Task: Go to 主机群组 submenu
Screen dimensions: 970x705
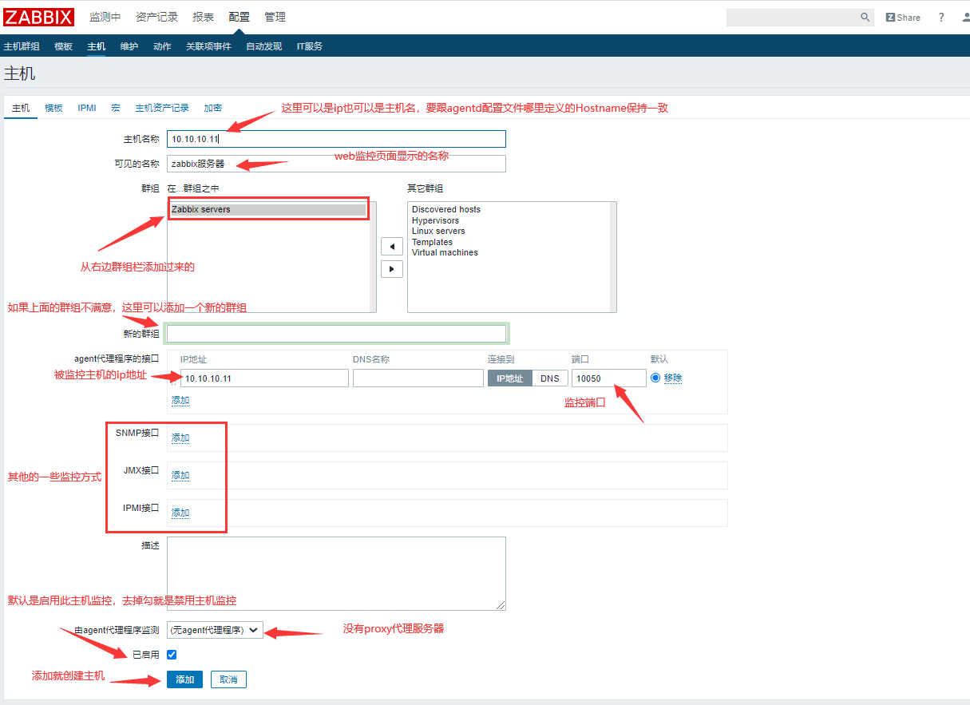Action: click(22, 46)
